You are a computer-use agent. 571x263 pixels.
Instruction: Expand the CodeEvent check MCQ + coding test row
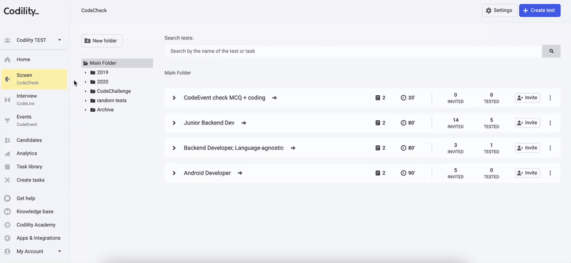[x=174, y=98]
